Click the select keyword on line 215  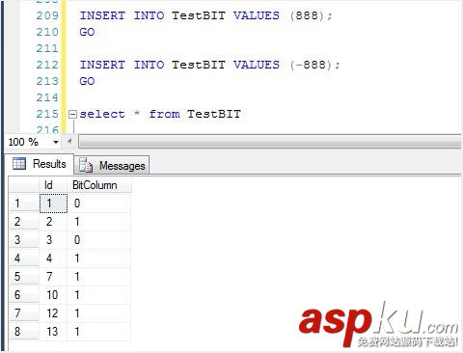tap(102, 114)
